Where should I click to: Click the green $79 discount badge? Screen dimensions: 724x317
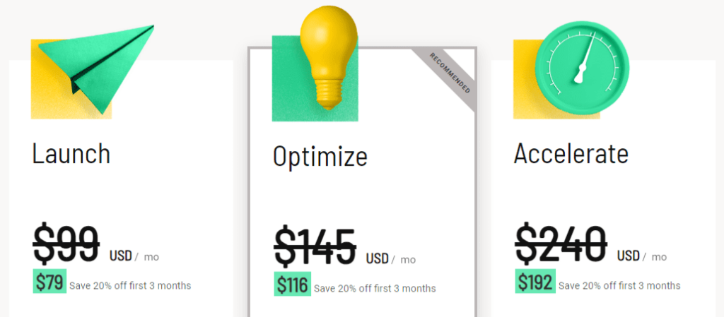tap(50, 281)
